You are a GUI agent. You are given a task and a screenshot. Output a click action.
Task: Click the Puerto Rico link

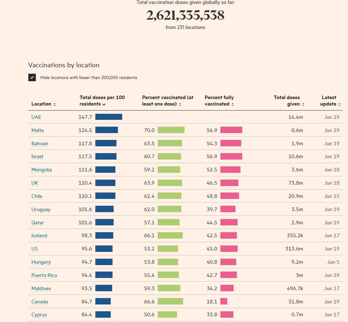pyautogui.click(x=44, y=275)
